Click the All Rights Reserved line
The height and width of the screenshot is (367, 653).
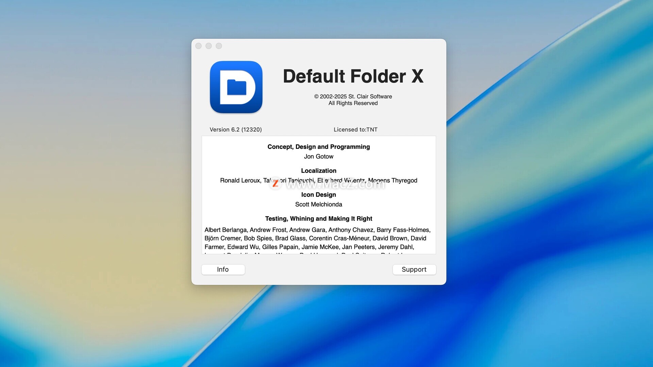(x=353, y=103)
